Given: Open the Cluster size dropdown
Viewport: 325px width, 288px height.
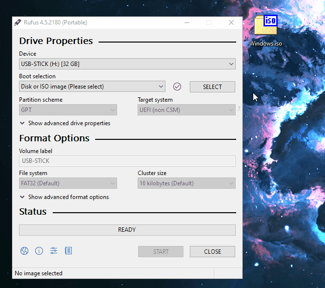Looking at the screenshot, I should [186, 183].
